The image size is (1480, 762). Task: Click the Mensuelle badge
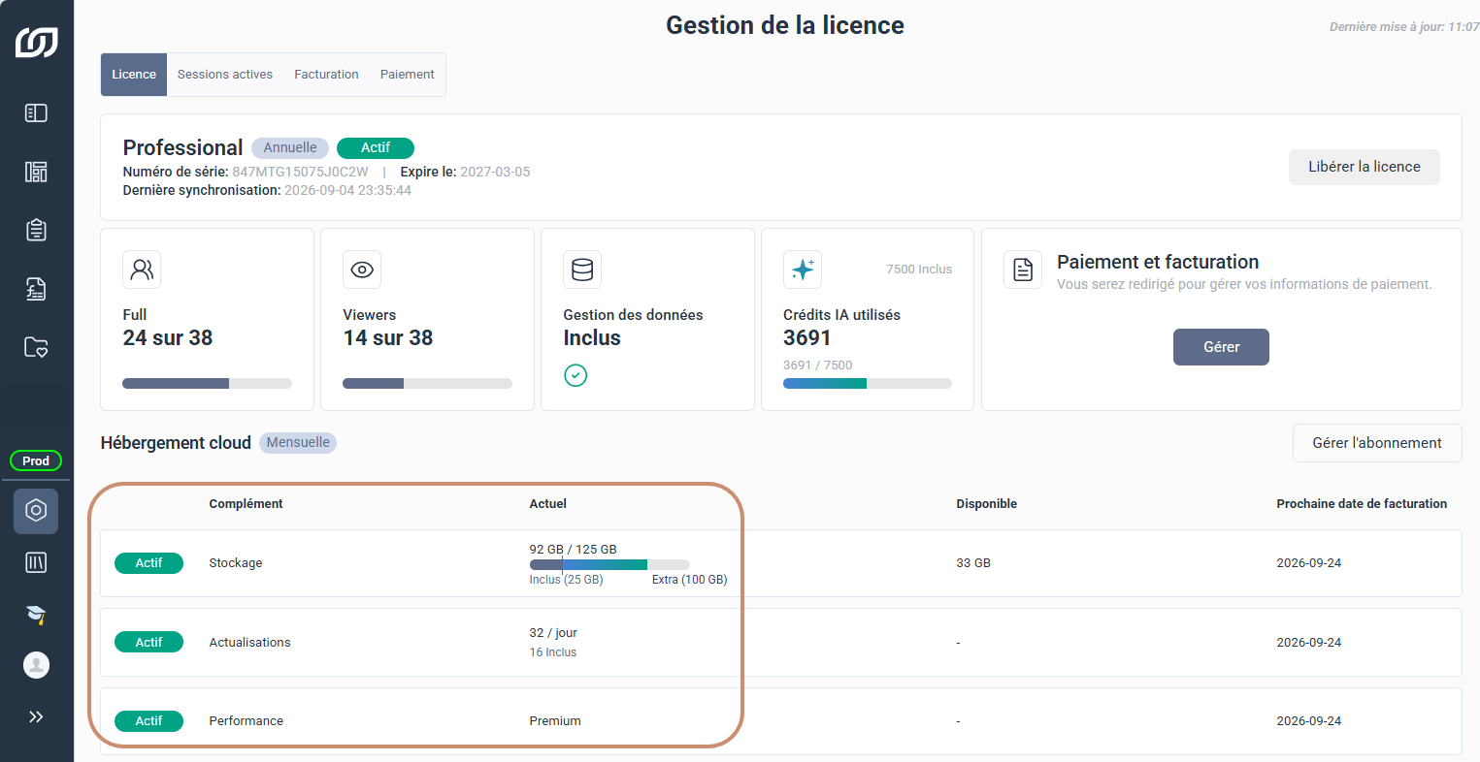click(x=298, y=442)
